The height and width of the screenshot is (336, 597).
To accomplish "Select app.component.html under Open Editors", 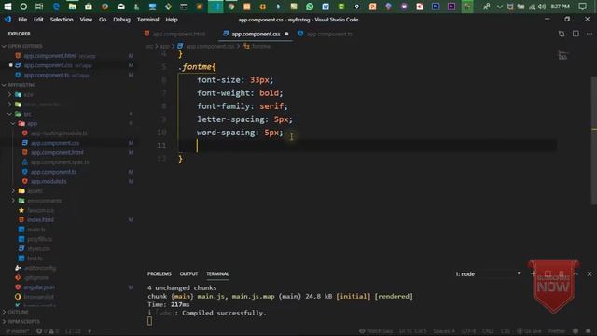I will coord(49,56).
